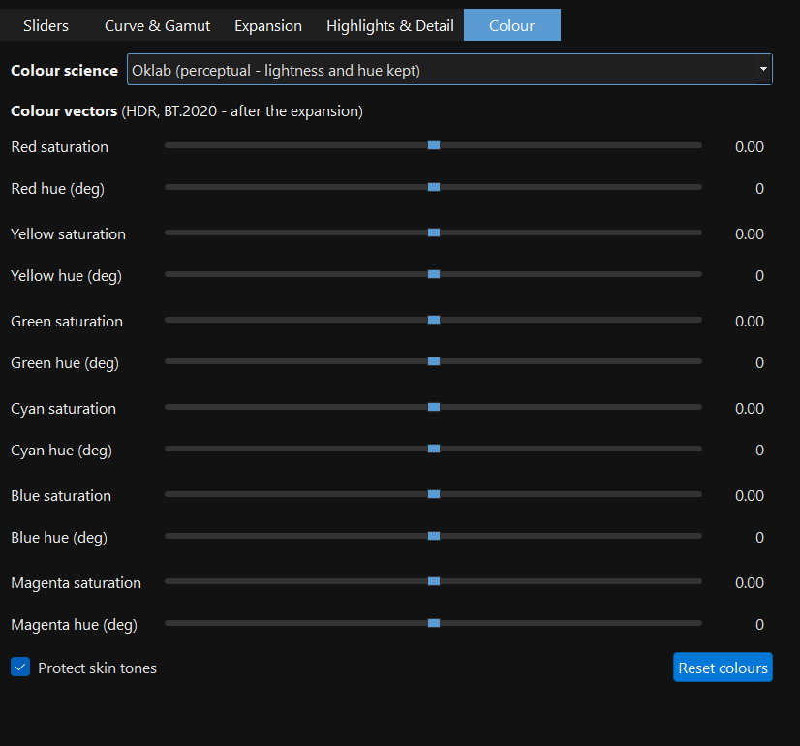Click the Yellow saturation value 0.00
Screen dimensions: 800x746
click(749, 234)
